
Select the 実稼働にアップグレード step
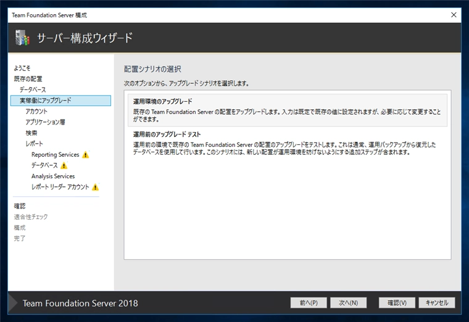click(60, 101)
